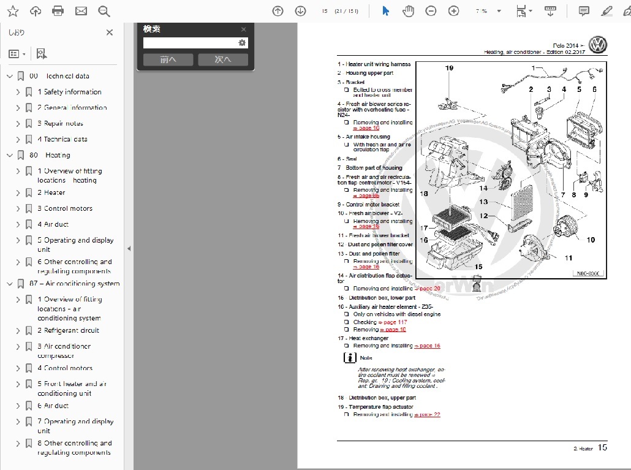Open the 3 Air conditioner compressor bookmark
This screenshot has width=631, height=470.
pyautogui.click(x=64, y=351)
